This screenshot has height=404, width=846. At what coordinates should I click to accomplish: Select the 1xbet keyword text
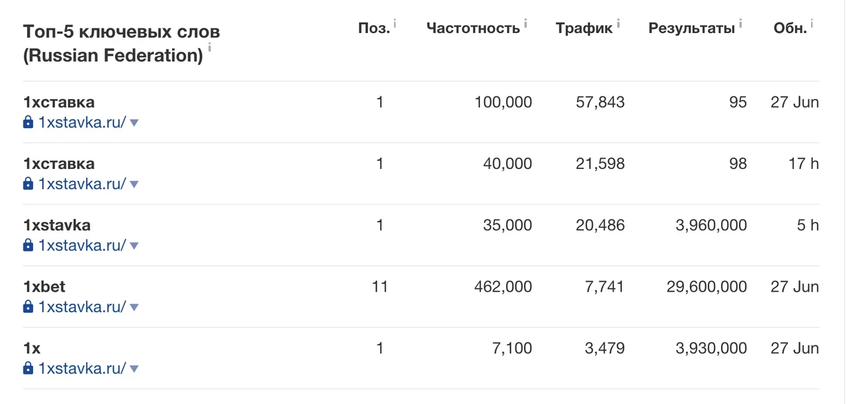coord(44,287)
